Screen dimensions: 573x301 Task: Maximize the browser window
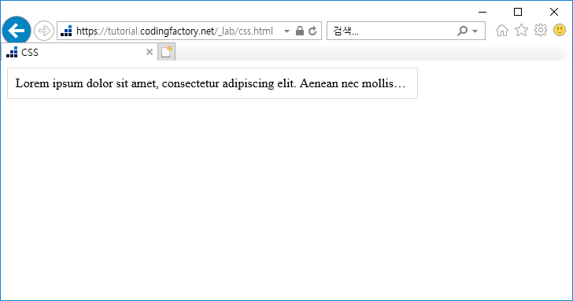coord(518,12)
